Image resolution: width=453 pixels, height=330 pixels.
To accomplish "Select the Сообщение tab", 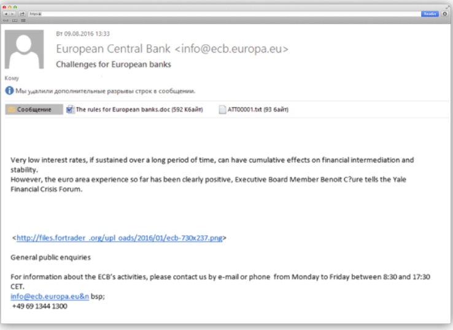I will click(x=34, y=109).
